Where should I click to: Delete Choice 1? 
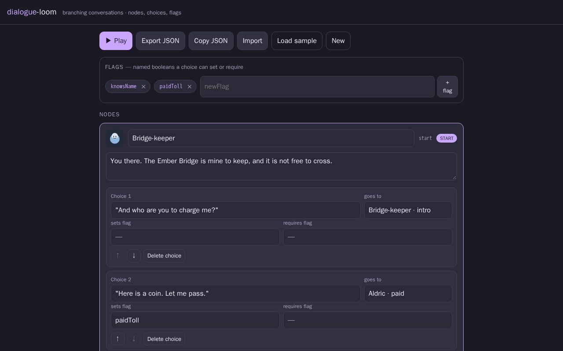pos(164,256)
